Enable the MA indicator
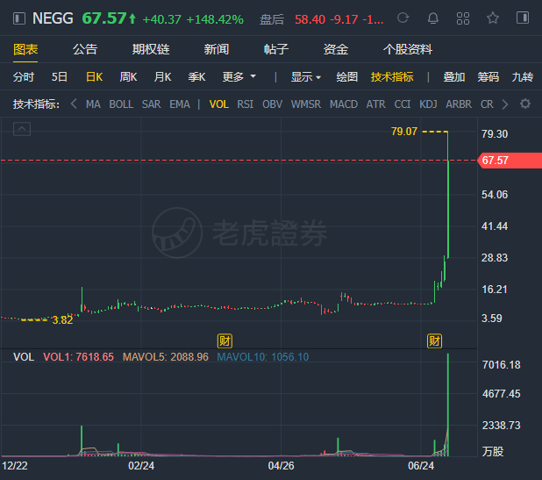The width and height of the screenshot is (542, 480). click(x=93, y=104)
